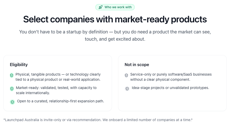229x126 pixels.
Task: Click the gray shield icon beside 'Service-only'
Action: click(126, 75)
